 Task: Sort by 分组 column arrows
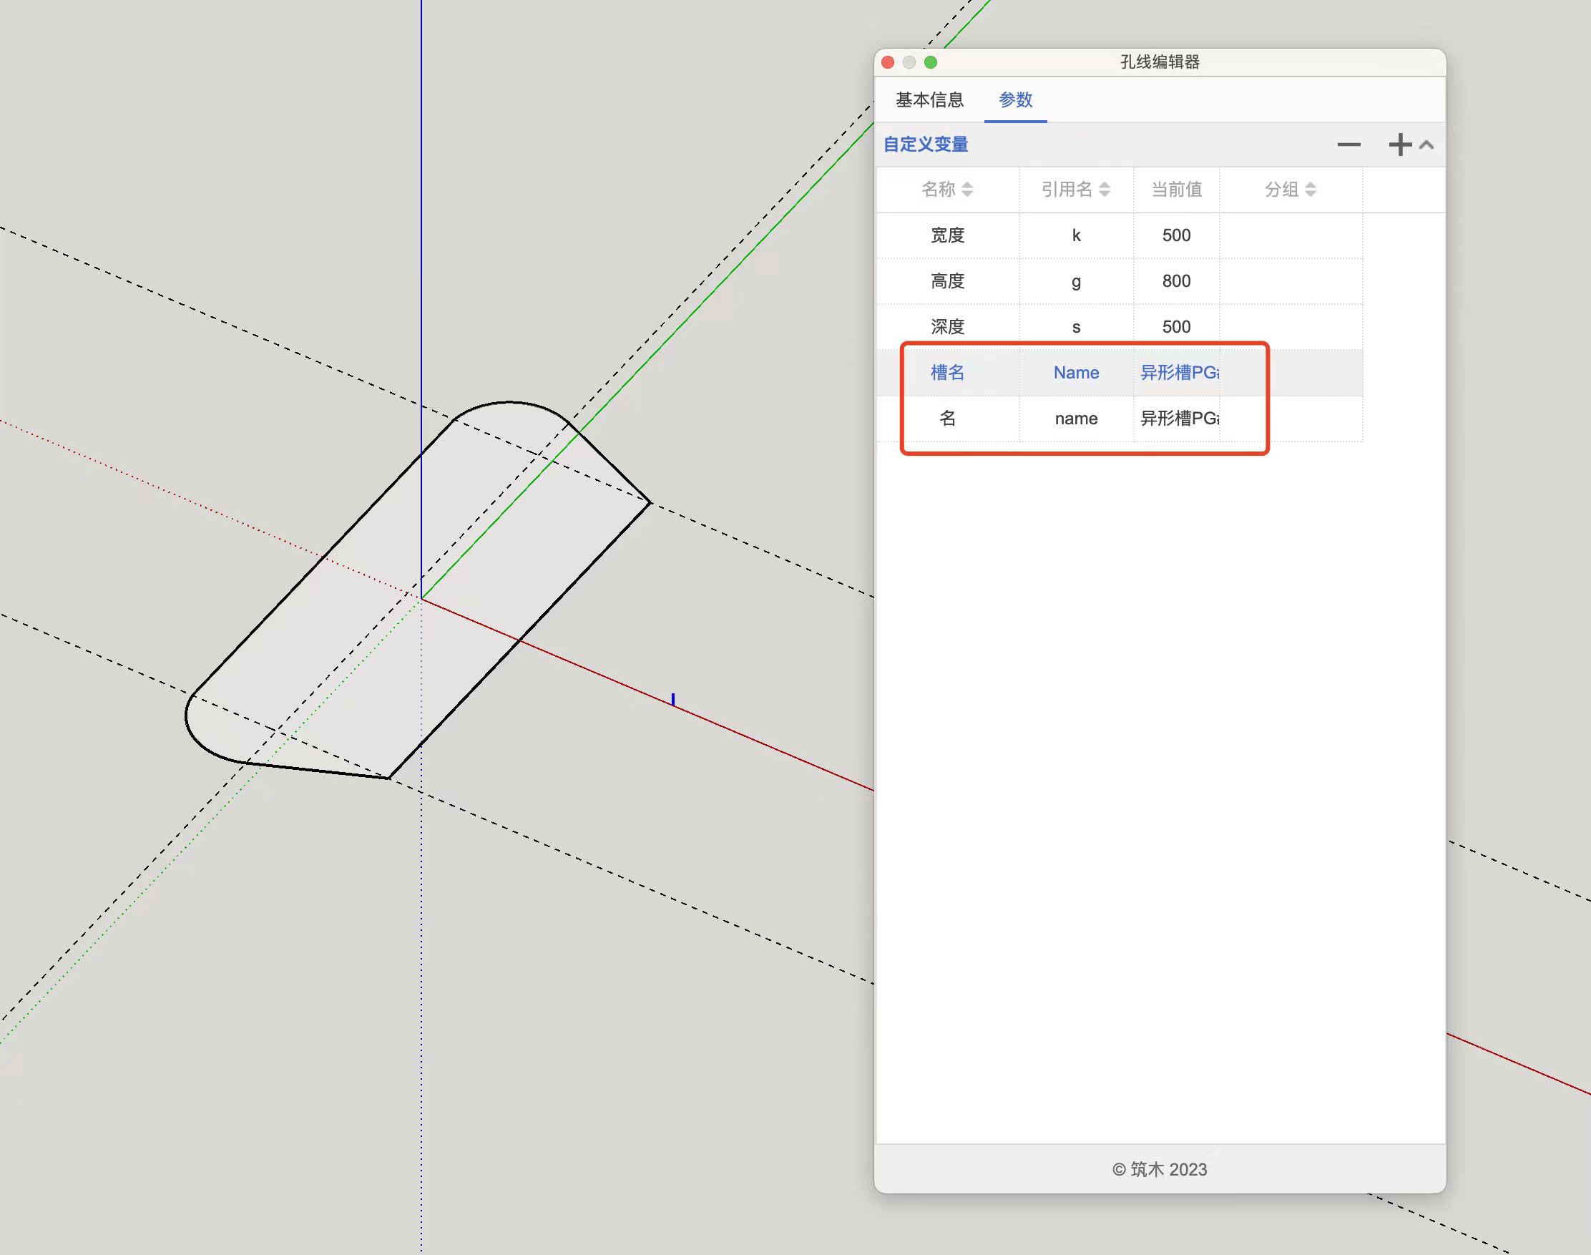point(1311,190)
